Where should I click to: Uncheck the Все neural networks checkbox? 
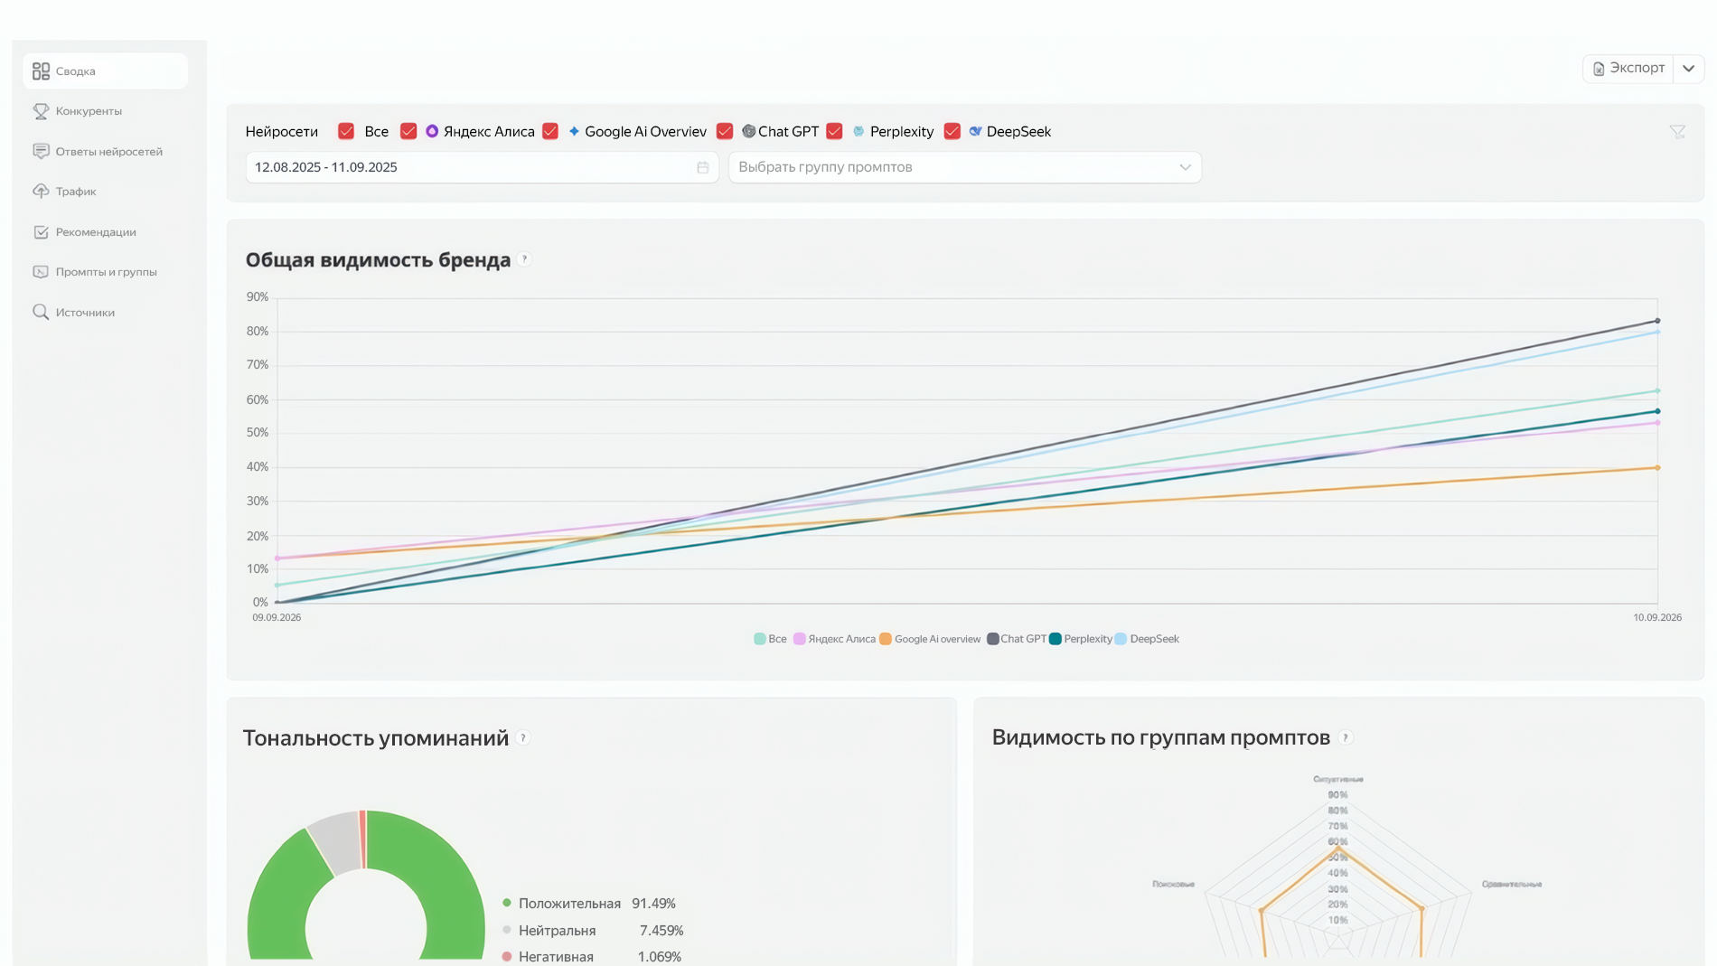click(346, 132)
